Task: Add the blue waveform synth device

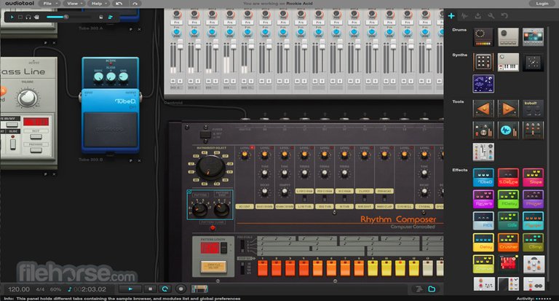Action: coord(483,84)
